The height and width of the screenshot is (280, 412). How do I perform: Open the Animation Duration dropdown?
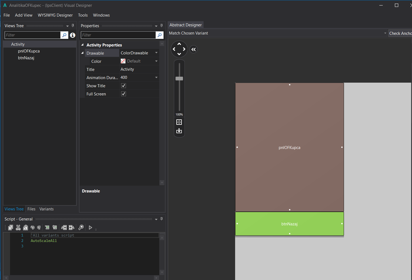pyautogui.click(x=156, y=77)
